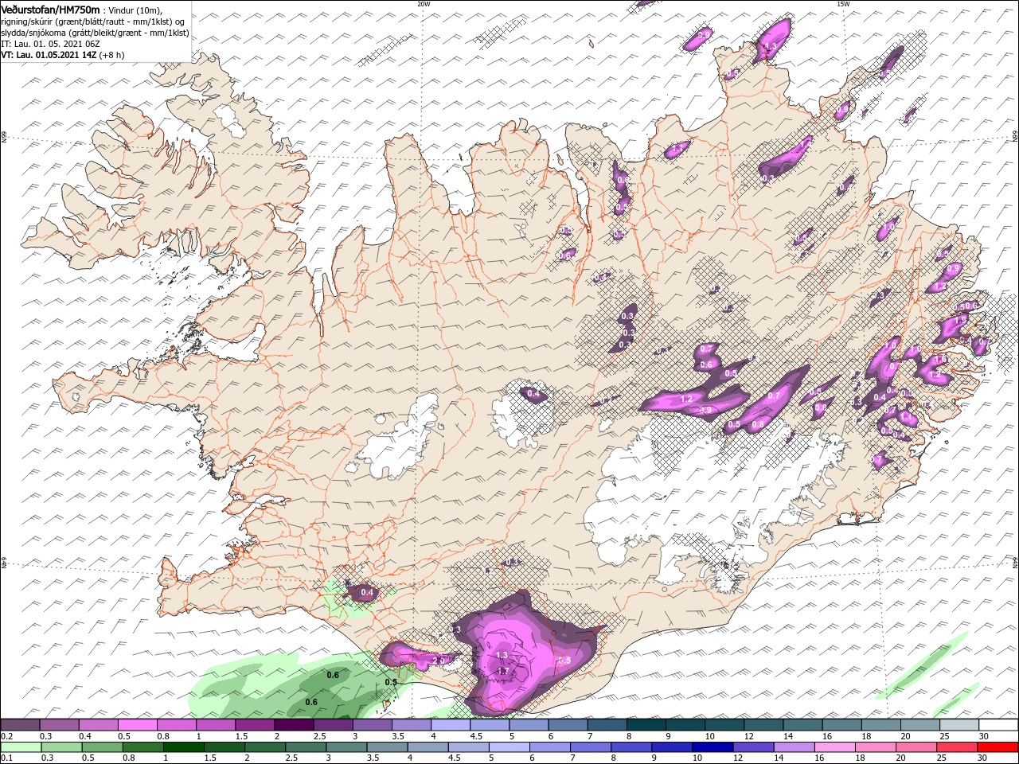
Task: Click the 0.1 number under the rain legend
Action: click(6, 758)
